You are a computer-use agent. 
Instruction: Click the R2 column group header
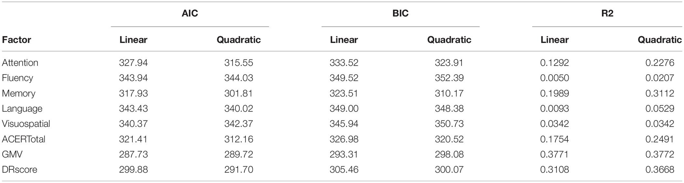(607, 14)
